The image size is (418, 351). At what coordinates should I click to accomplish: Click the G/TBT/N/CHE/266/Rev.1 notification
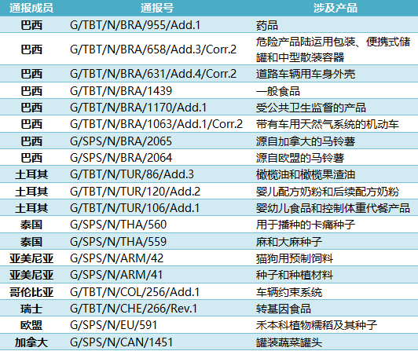coord(134,309)
